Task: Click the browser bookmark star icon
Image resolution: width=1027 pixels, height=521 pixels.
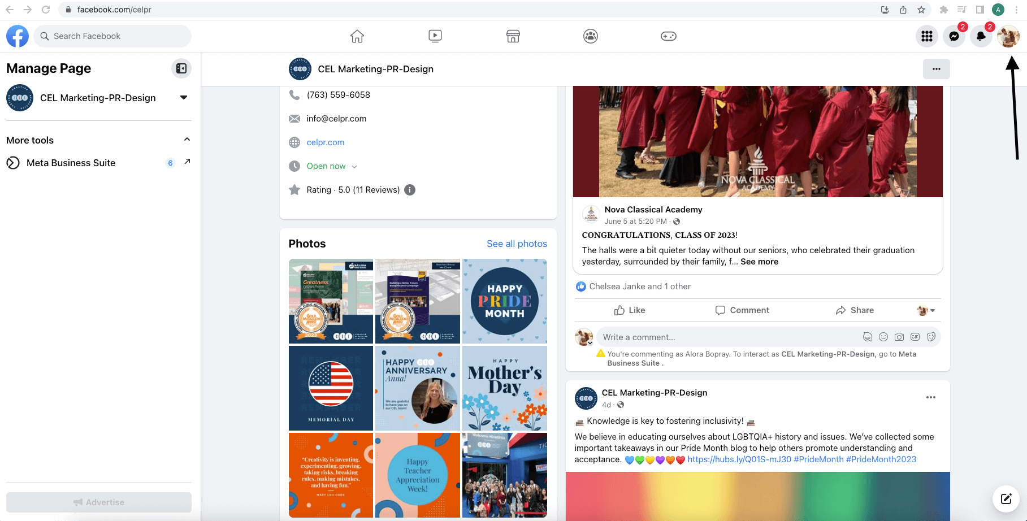Action: pos(921,10)
